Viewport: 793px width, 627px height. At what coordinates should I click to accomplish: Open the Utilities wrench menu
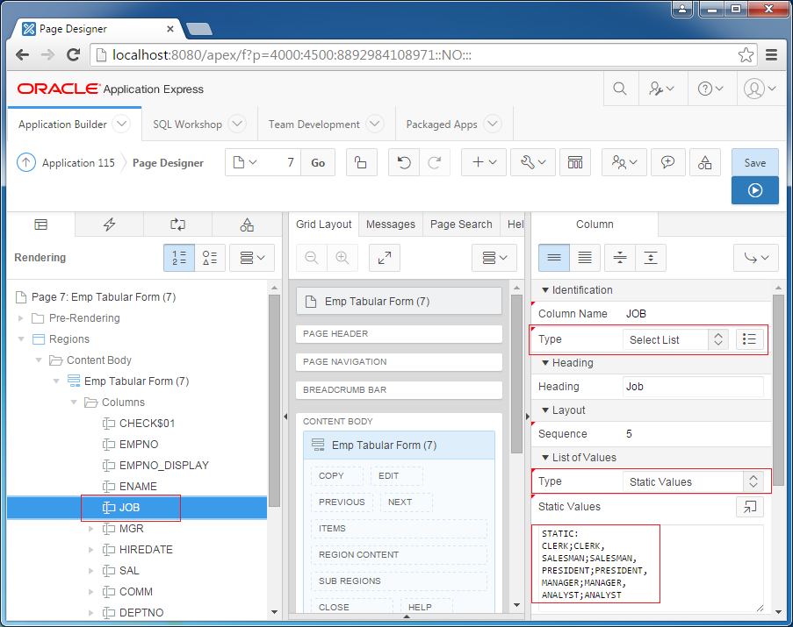(x=533, y=162)
